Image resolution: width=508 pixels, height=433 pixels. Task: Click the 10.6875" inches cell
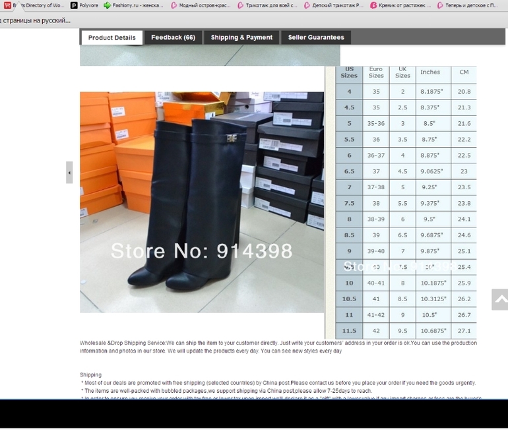pyautogui.click(x=433, y=331)
